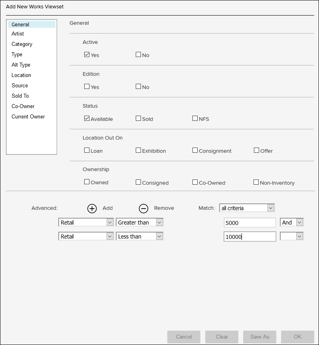319x345 pixels.
Task: Uncheck the Active Yes checkbox
Action: coord(87,55)
